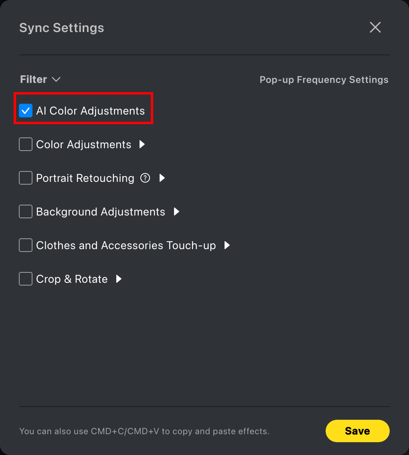Open Pop-up Frequency Settings
Viewport: 409px width, 455px height.
(x=324, y=80)
